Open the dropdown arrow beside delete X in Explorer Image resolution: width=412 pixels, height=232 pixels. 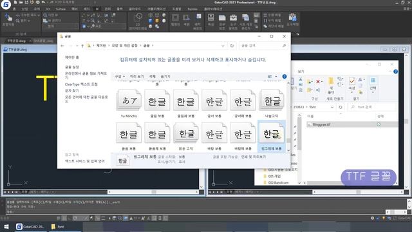[x=322, y=82]
